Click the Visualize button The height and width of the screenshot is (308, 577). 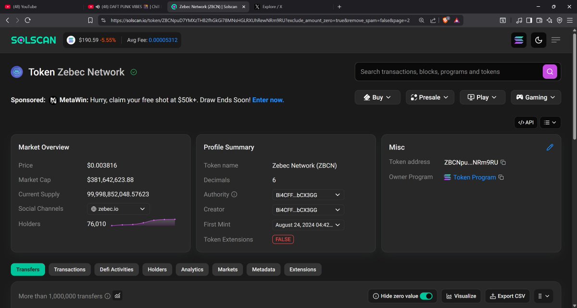[x=462, y=296]
